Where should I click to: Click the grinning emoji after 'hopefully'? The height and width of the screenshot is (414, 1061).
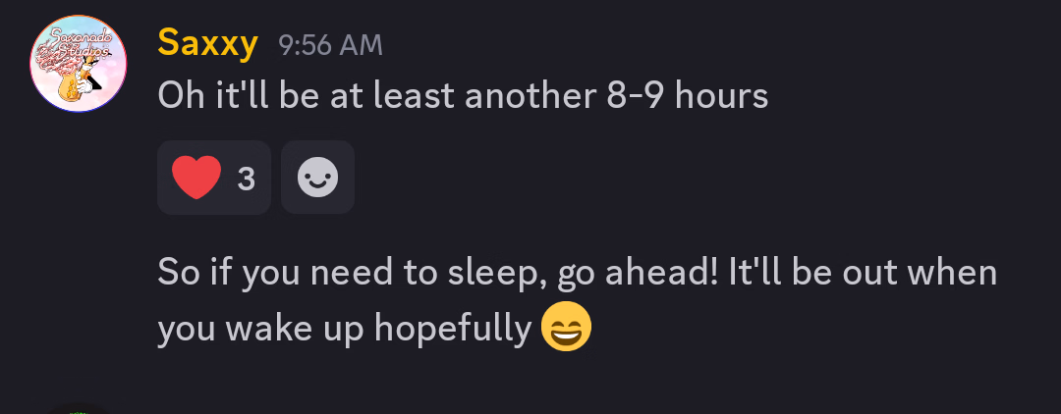point(567,327)
